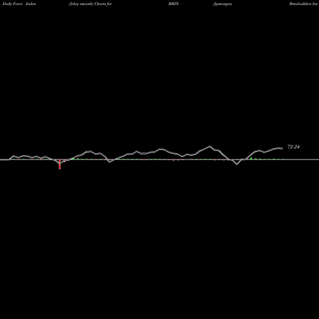The image size is (319, 319).
Task: Click the 72.24 value label
Action: 293,147
